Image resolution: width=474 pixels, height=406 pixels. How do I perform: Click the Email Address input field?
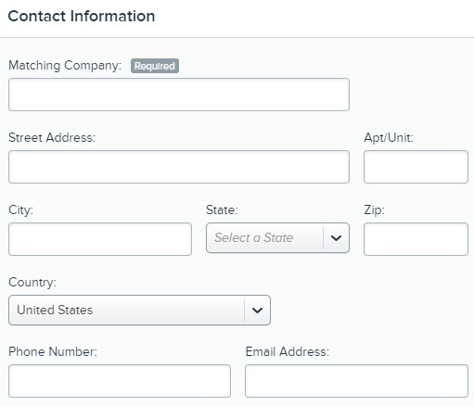(x=356, y=381)
